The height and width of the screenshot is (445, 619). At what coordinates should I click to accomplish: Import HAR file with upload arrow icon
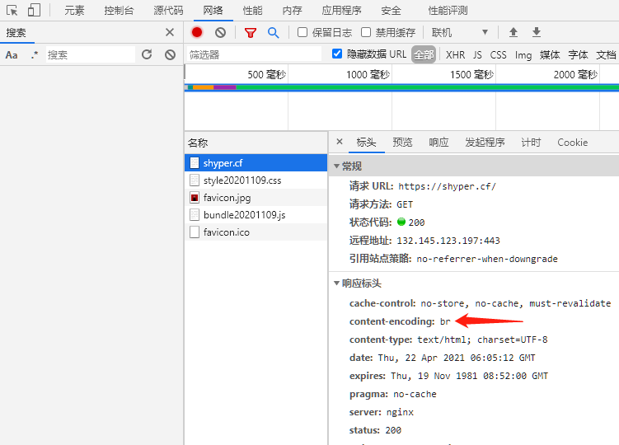[x=513, y=32]
